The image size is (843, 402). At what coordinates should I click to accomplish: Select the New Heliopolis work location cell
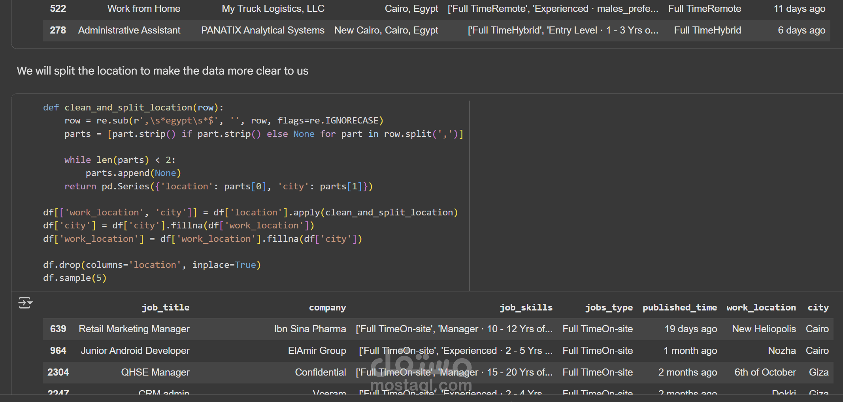point(764,329)
